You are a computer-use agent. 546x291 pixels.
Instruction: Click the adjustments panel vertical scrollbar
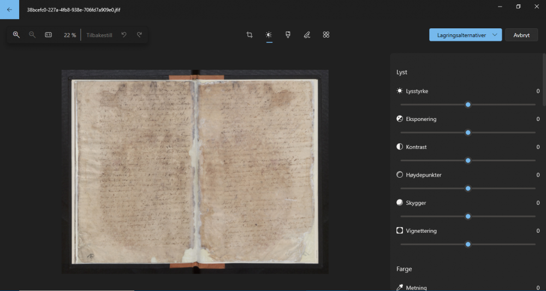544,79
